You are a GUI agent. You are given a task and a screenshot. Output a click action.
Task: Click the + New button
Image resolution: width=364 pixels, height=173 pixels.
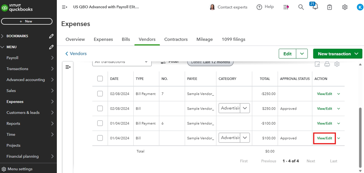point(28,22)
